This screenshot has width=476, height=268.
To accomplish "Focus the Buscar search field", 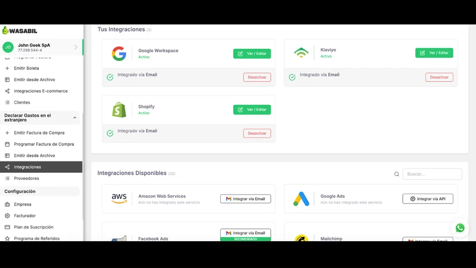I will pos(433,174).
